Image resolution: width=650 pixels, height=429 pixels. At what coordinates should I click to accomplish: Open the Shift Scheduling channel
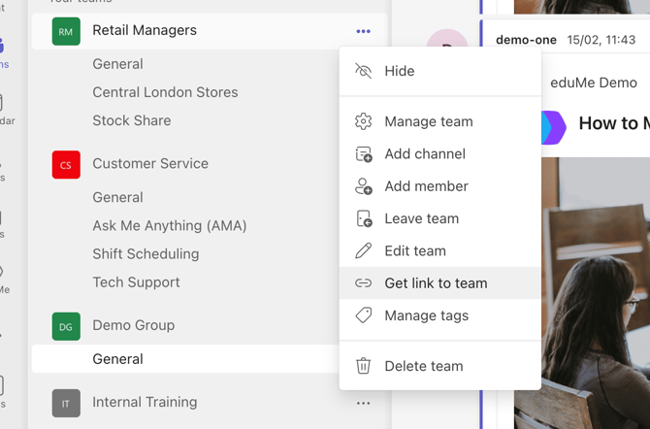coord(146,254)
